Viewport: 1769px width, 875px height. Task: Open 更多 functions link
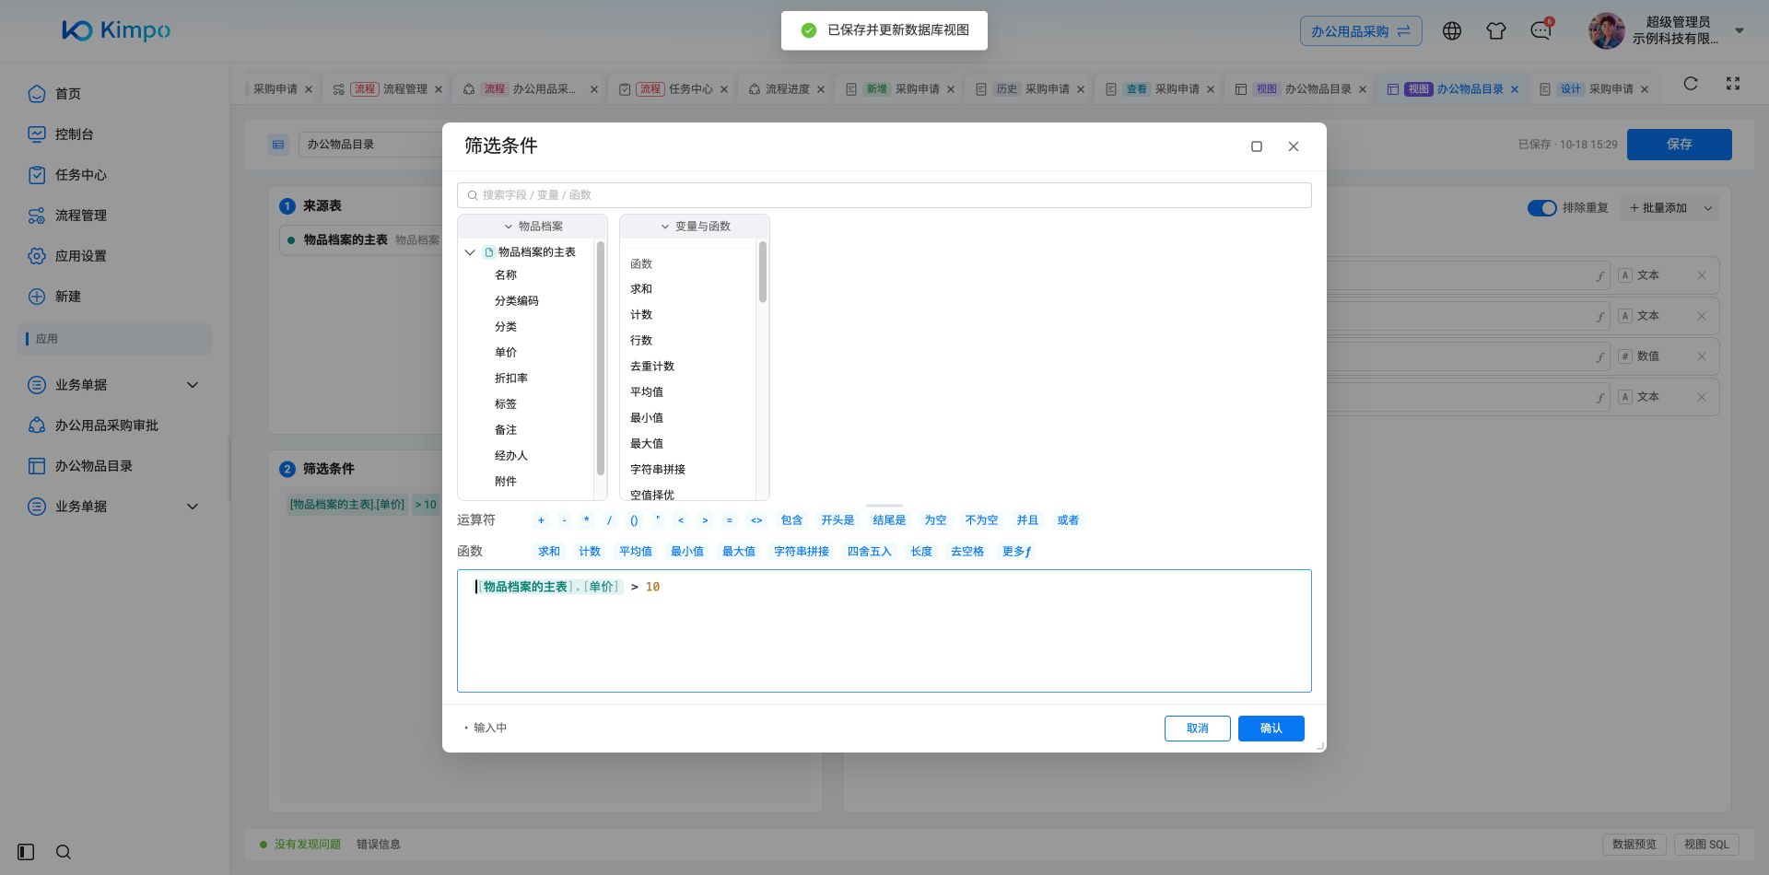coord(1017,552)
